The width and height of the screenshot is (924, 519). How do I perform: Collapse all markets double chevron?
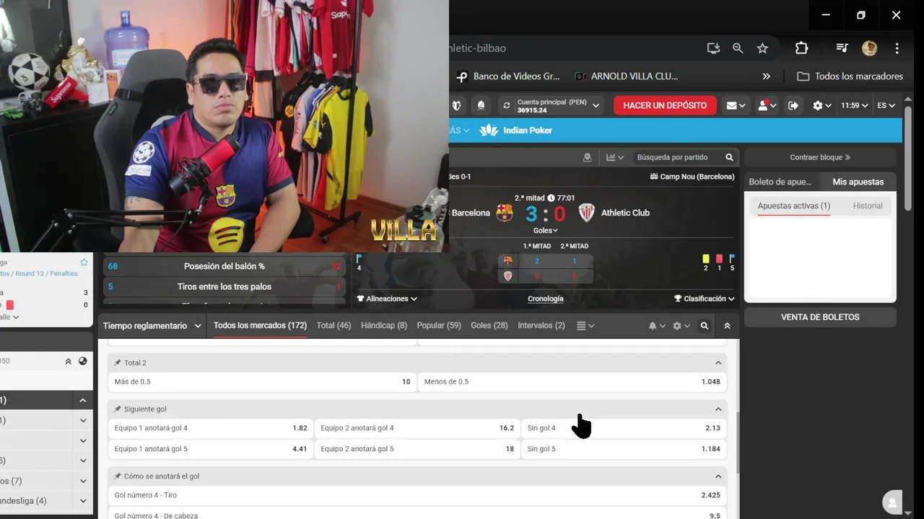(727, 326)
